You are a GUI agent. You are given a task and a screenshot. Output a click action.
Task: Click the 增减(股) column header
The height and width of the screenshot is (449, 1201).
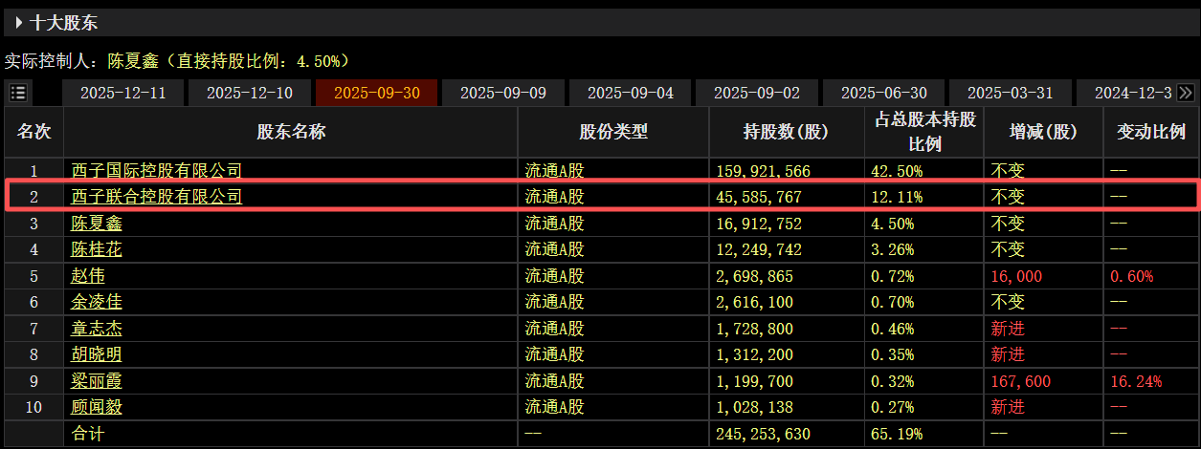tap(1043, 132)
